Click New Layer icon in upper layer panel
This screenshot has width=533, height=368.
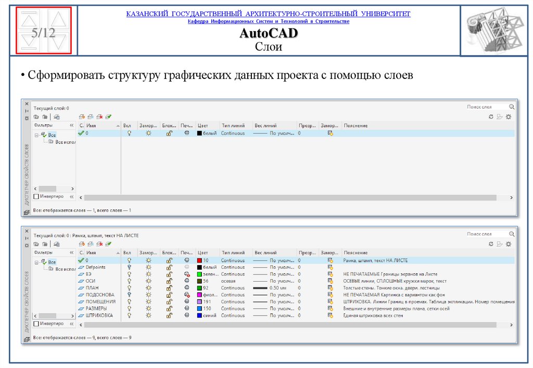[82, 117]
